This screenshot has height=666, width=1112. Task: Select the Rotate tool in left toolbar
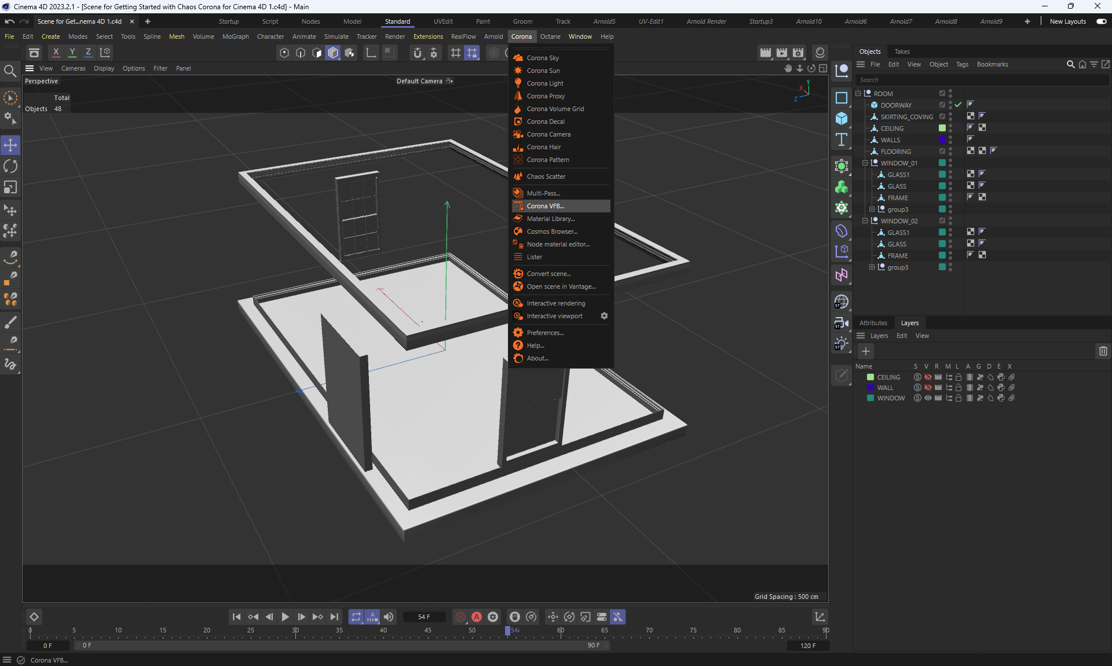tap(10, 166)
